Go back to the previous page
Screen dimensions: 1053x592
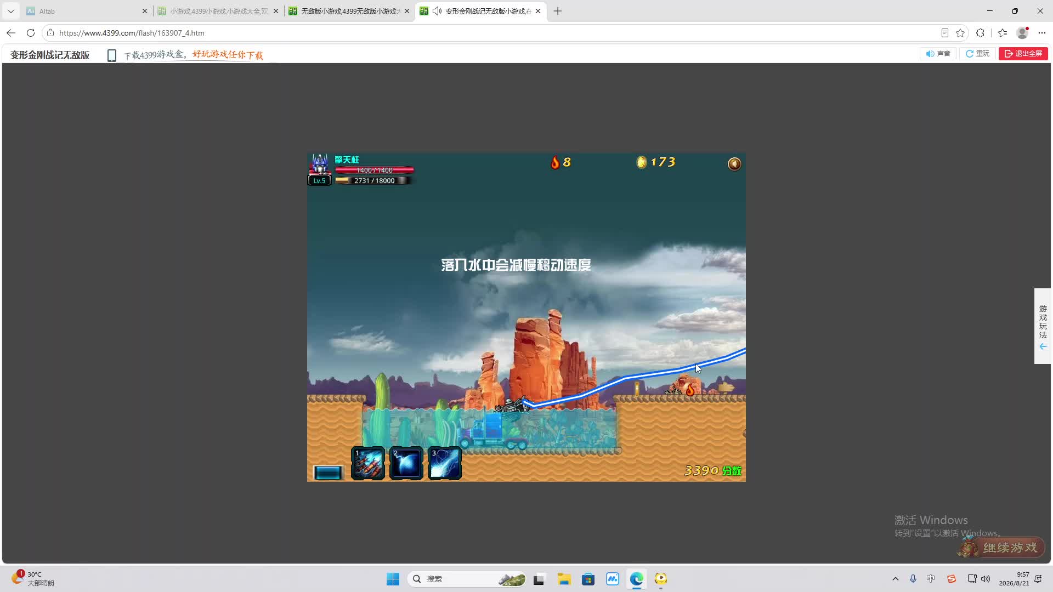coord(11,33)
